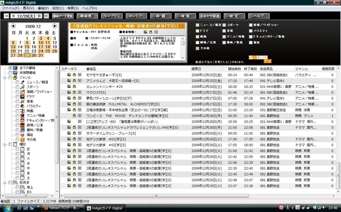Screen dimensions: 341x212
Task: Click the lock icon in マクロスF row
Action: [74, 92]
